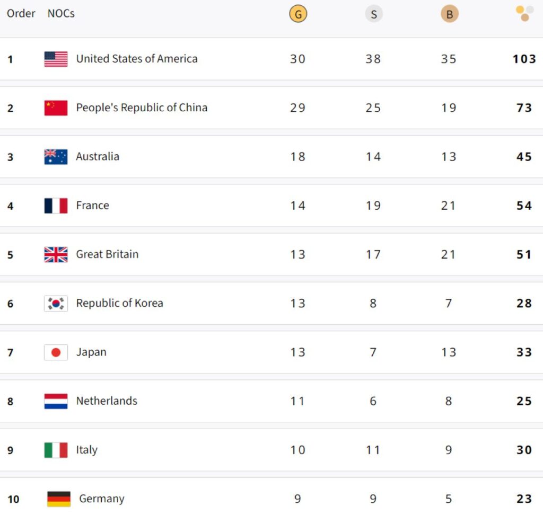Click the Great Britain flag icon
Screen dimensions: 543x515
[56, 254]
